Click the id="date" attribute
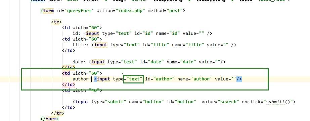 point(152,62)
